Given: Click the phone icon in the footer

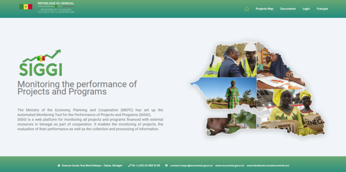Looking at the screenshot, I should point(129,166).
